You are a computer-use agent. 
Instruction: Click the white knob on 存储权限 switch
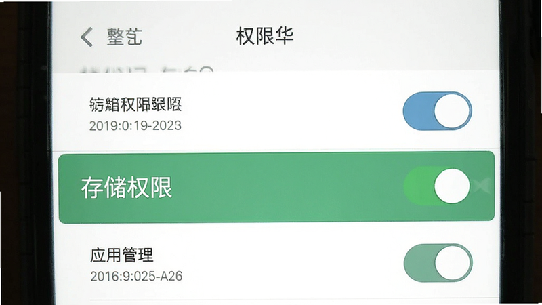coord(452,186)
